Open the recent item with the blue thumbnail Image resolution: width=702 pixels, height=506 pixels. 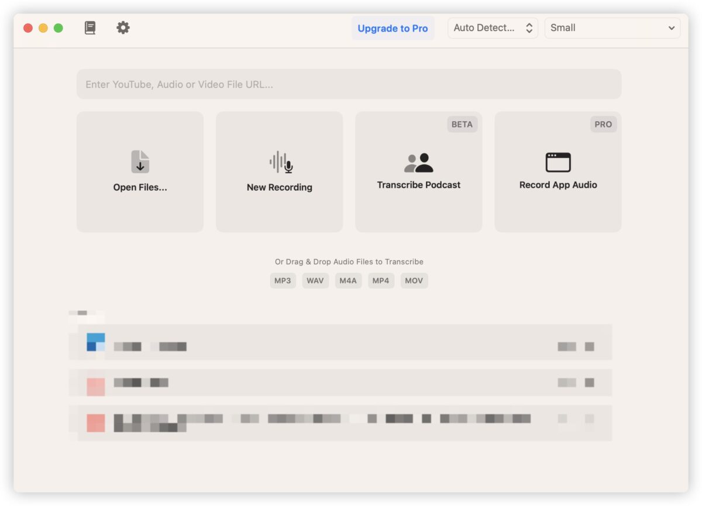340,342
